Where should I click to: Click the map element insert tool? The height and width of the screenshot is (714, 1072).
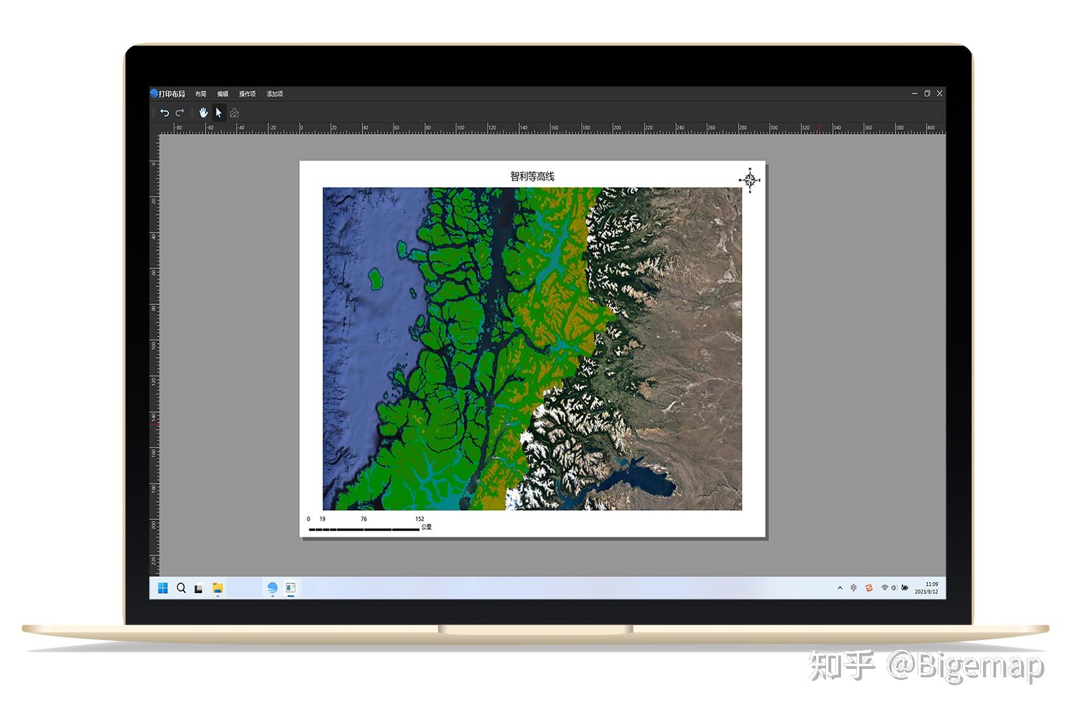pos(234,112)
